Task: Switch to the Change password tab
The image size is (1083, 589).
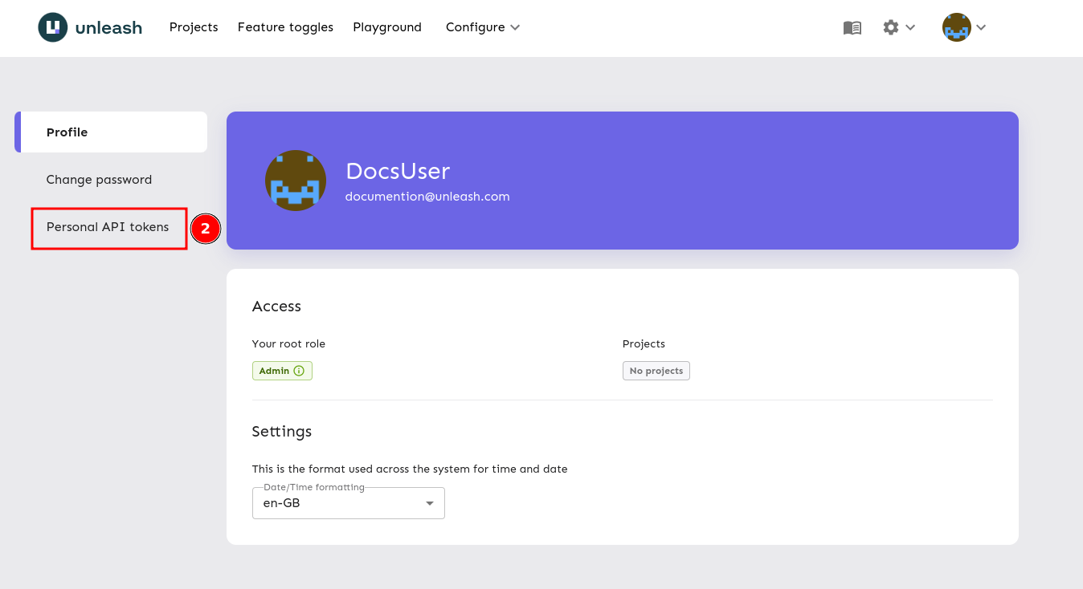Action: (99, 180)
